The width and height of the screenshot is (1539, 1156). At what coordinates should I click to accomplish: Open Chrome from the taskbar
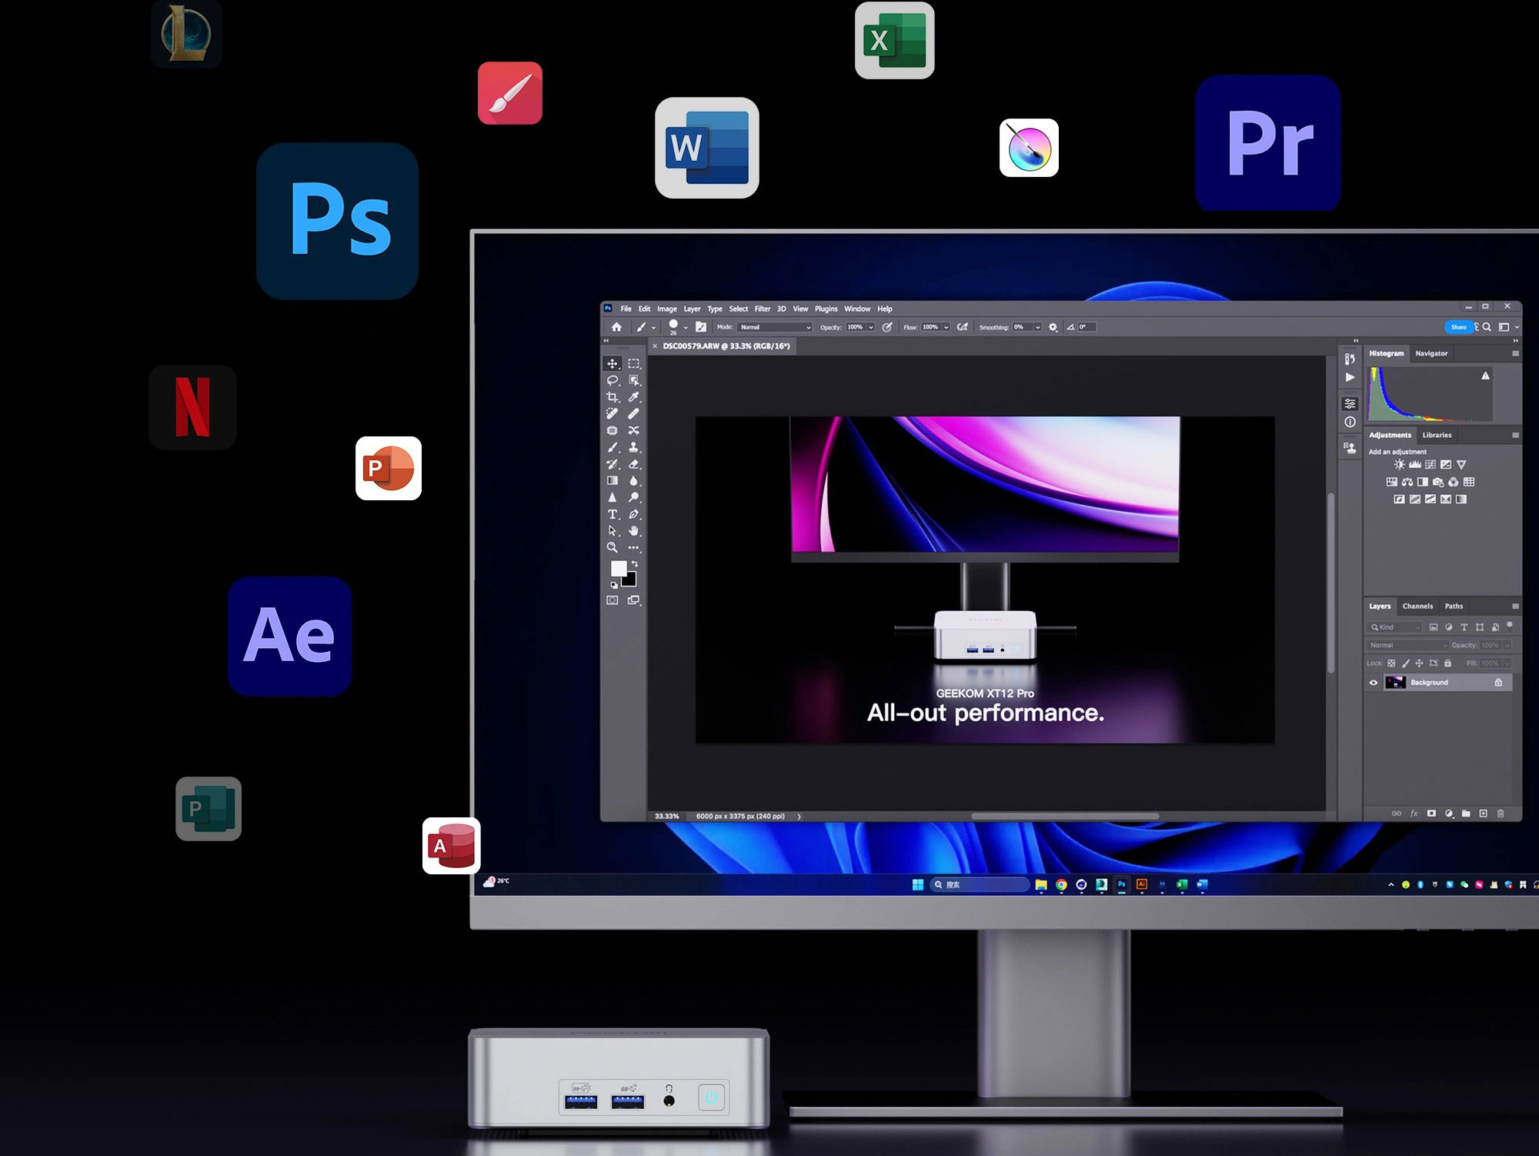click(1062, 885)
